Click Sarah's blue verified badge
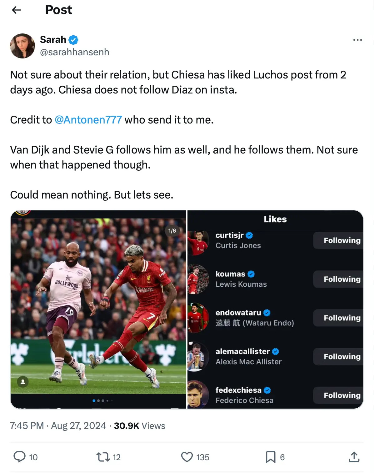The width and height of the screenshot is (374, 473). (x=73, y=40)
